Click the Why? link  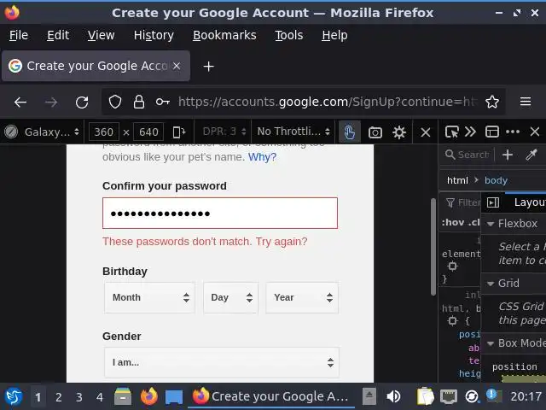coord(262,157)
